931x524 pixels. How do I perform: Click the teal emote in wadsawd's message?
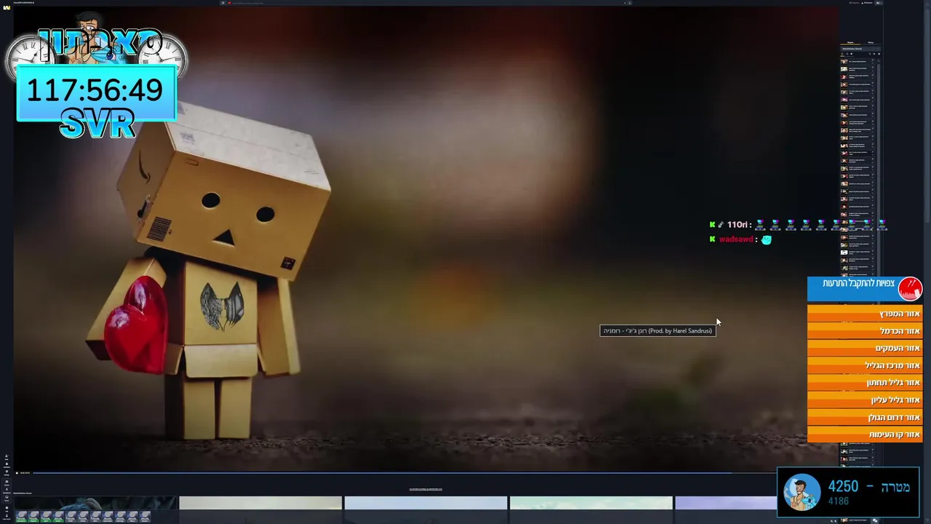[x=766, y=239]
